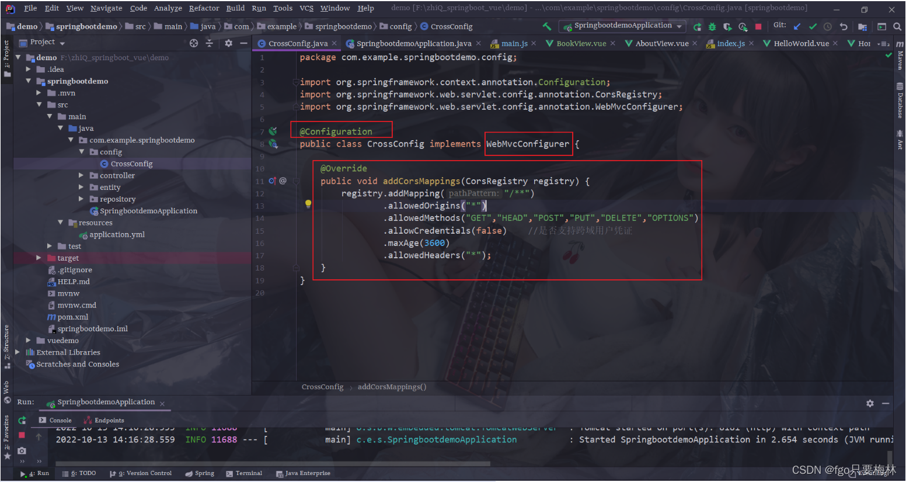Viewport: 906px width, 482px height.
Task: Toggle the Web tool window on the left stripe
Action: (x=6, y=392)
